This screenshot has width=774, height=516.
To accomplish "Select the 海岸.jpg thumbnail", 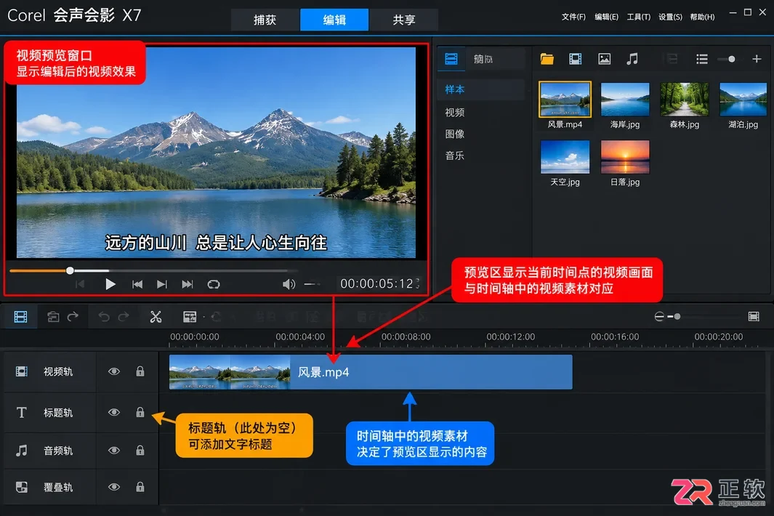I will click(625, 100).
